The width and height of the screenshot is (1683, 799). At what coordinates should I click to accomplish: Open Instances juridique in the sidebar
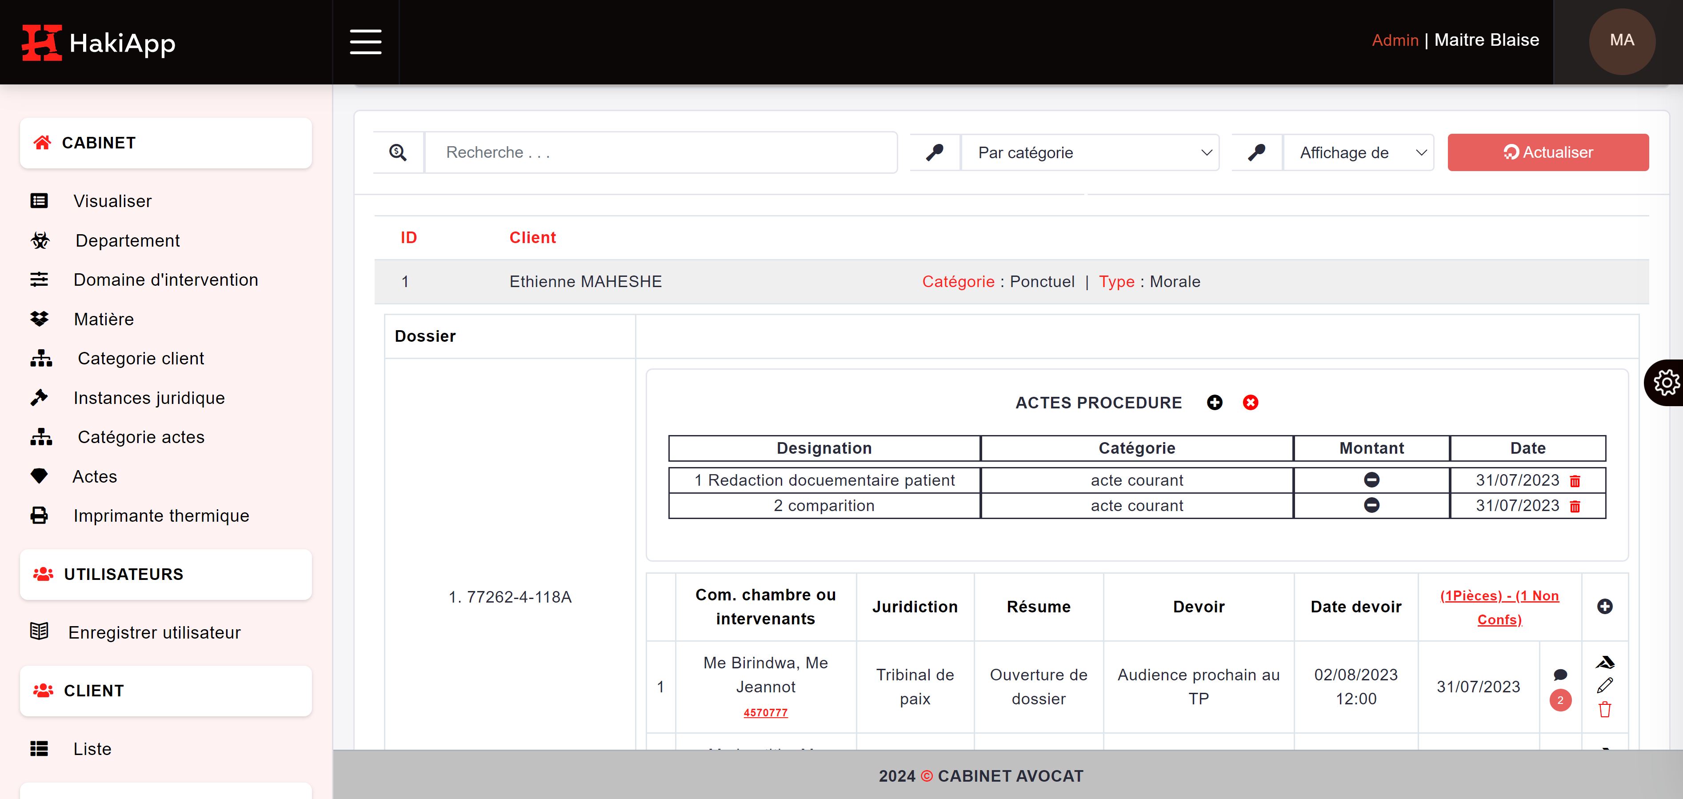(149, 398)
